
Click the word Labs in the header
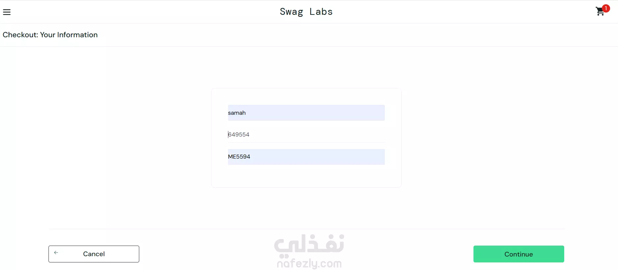tap(321, 12)
